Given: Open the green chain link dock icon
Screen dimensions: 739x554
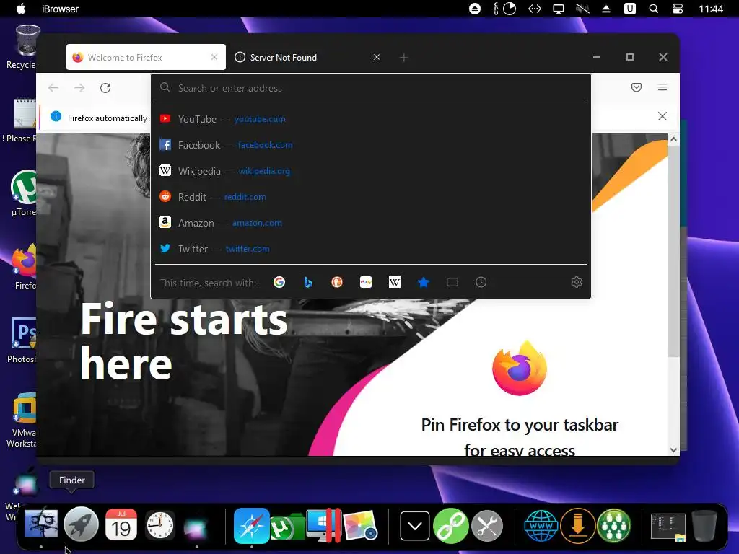Looking at the screenshot, I should click(x=451, y=526).
